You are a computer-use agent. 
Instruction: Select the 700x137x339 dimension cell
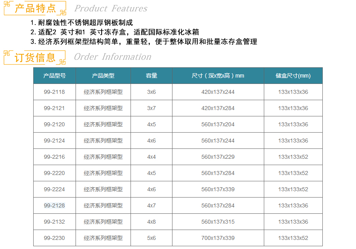coord(218,238)
